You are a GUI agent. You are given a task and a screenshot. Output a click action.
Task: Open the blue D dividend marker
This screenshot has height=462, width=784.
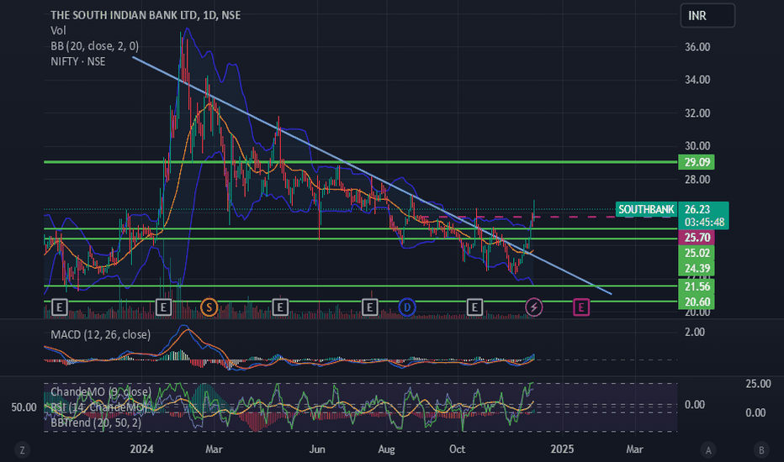point(407,307)
